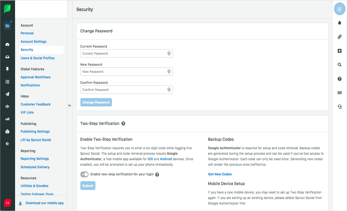347x211 pixels.
Task: Open the keyboard shortcuts icon
Action: tap(340, 93)
